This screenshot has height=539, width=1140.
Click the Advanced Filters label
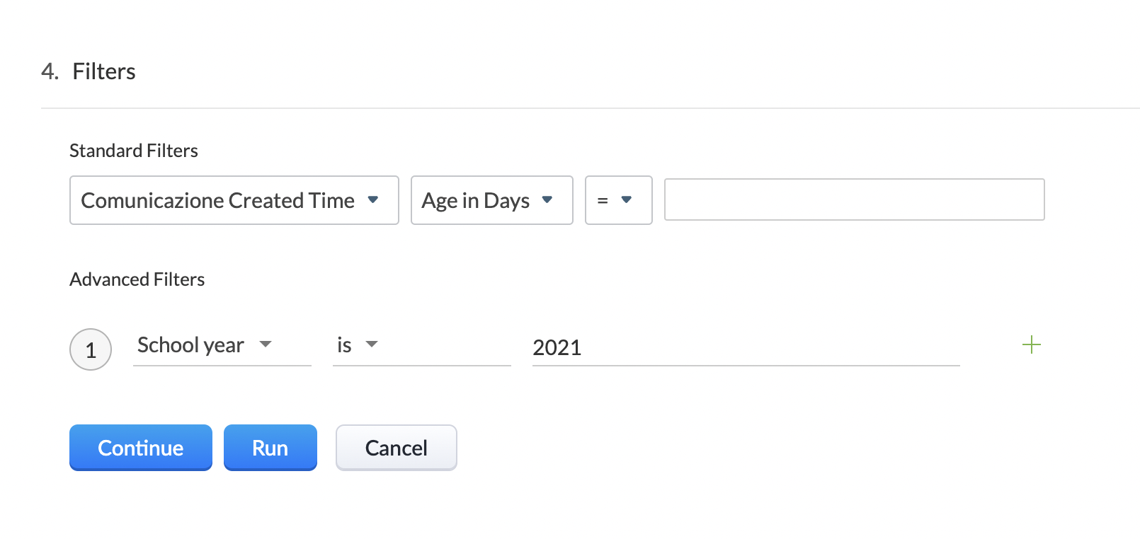click(x=137, y=279)
